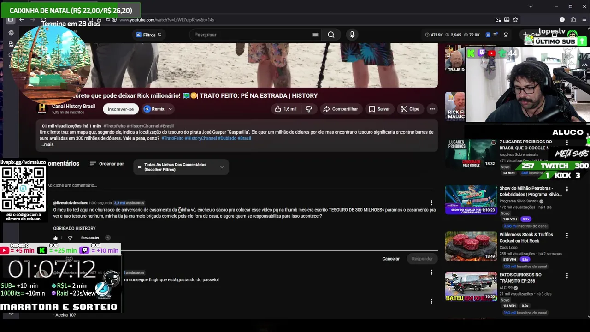
Task: Open Wilderness Steak & Truffles video thumbnail
Action: pyautogui.click(x=471, y=246)
